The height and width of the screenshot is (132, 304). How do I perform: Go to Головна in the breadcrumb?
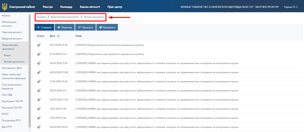pyautogui.click(x=41, y=17)
